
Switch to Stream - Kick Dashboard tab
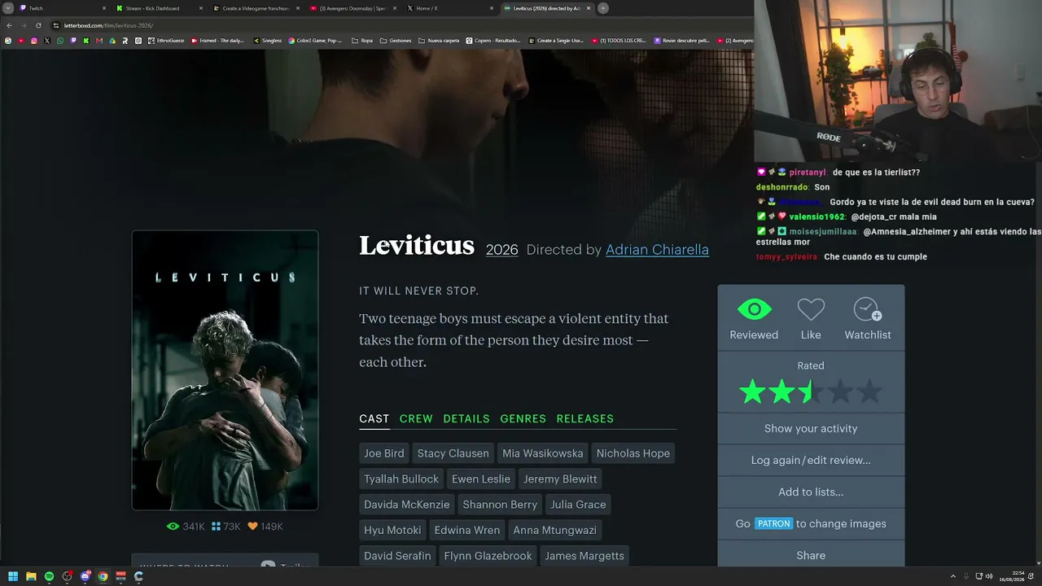[x=160, y=8]
